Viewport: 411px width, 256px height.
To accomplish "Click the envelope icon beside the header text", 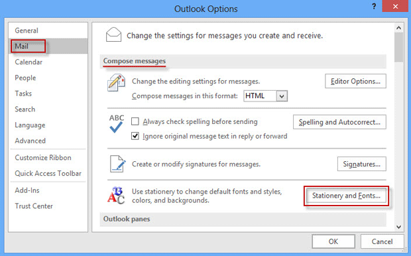I will [x=113, y=34].
